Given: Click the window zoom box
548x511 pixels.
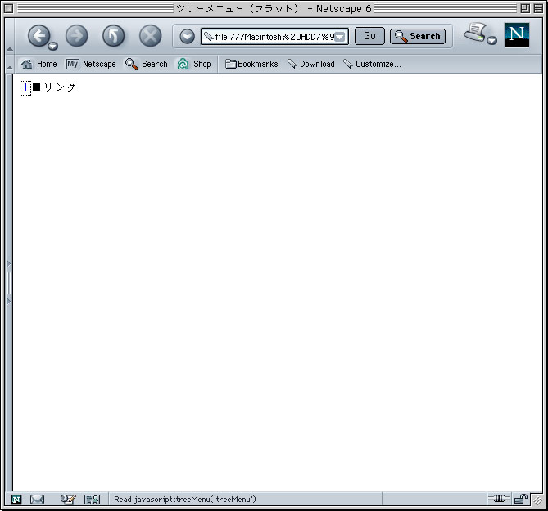Looking at the screenshot, I should pos(525,8).
